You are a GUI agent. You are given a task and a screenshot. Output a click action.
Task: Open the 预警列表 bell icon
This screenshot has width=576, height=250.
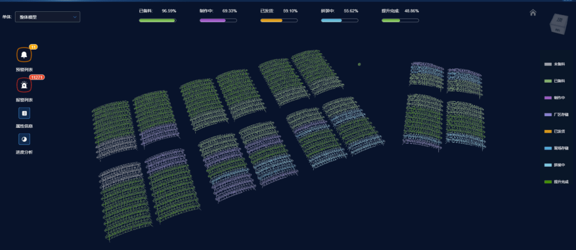pos(24,55)
